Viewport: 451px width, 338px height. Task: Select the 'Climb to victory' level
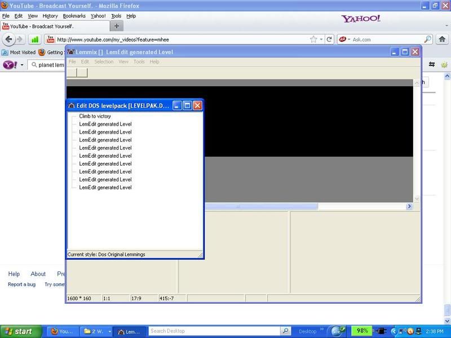tap(95, 116)
